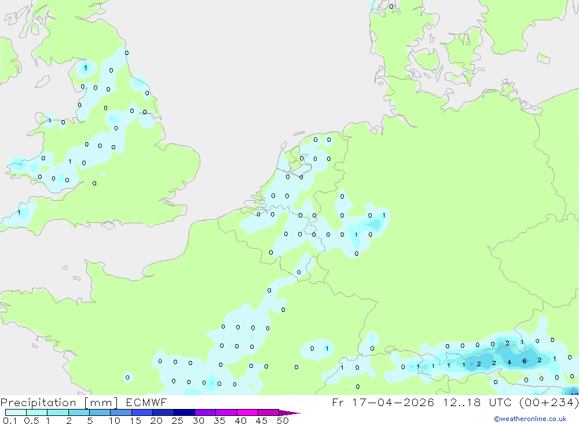Click the '12..18 UTC' time text

(478, 402)
